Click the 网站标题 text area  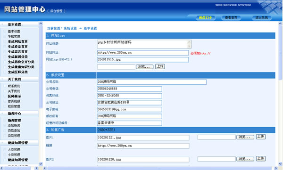[x=144, y=44]
